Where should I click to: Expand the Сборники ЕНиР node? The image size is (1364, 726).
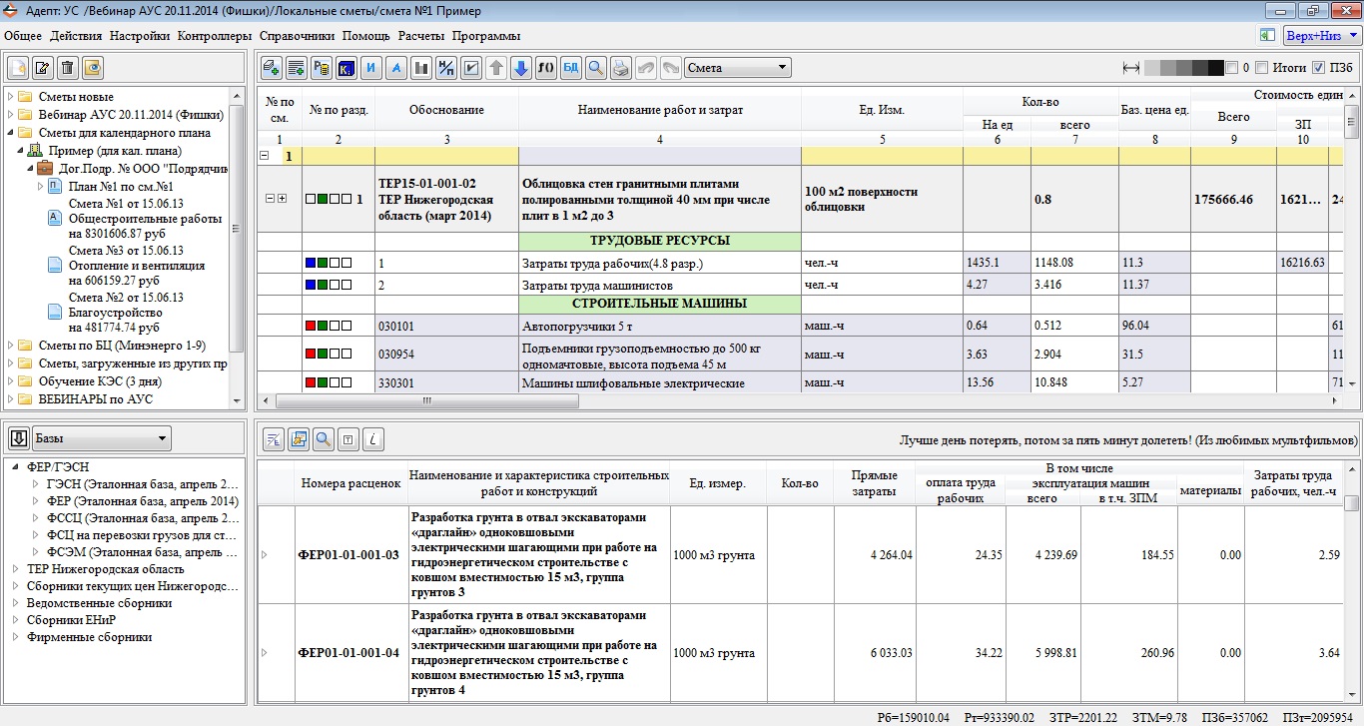[17, 619]
